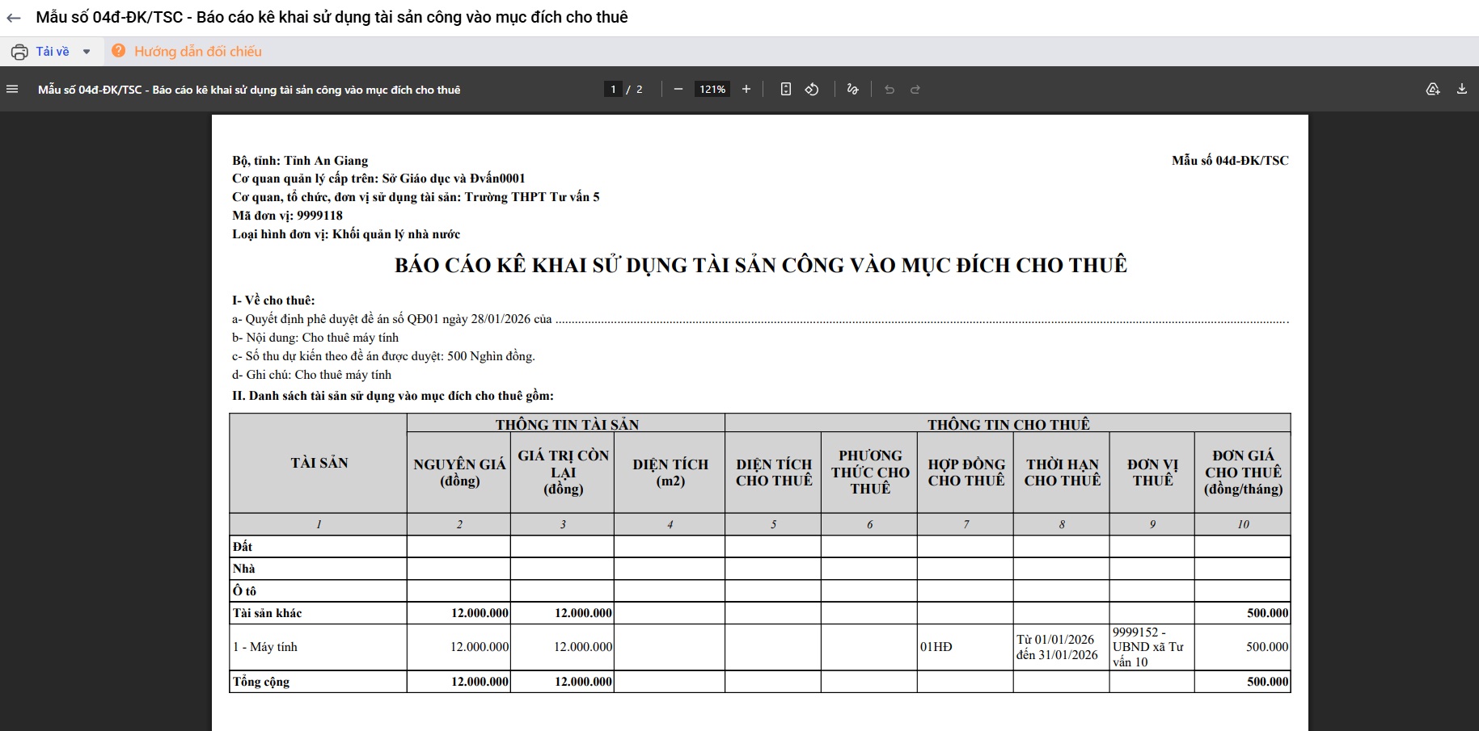
Task: Click the Tải về button
Action: click(x=53, y=52)
